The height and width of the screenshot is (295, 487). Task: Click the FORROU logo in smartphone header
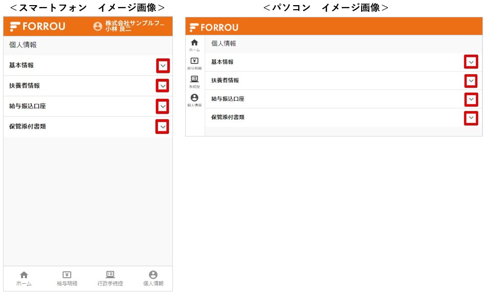37,27
